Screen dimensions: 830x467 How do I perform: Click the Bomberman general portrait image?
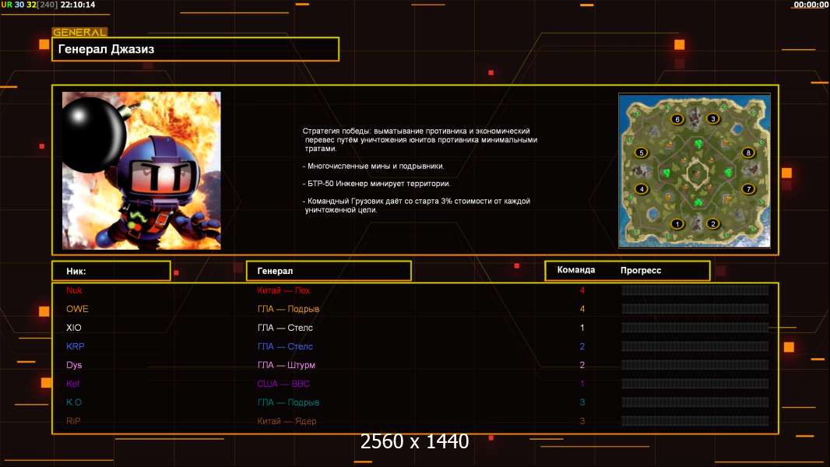point(141,170)
